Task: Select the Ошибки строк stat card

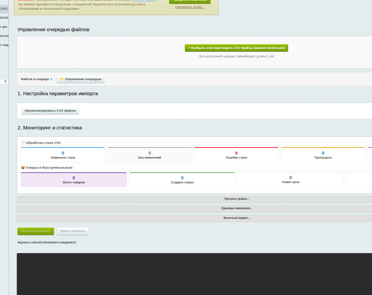Action: [236, 155]
